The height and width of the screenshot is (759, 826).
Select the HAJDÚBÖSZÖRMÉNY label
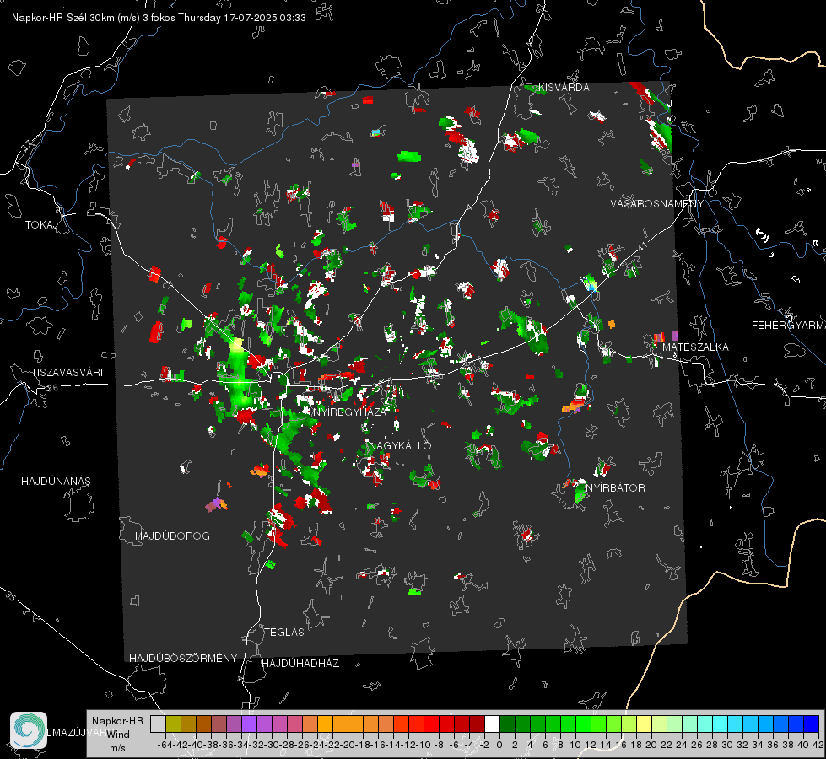point(183,659)
